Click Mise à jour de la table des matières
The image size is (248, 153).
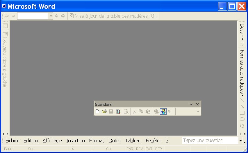pyautogui.click(x=108, y=16)
